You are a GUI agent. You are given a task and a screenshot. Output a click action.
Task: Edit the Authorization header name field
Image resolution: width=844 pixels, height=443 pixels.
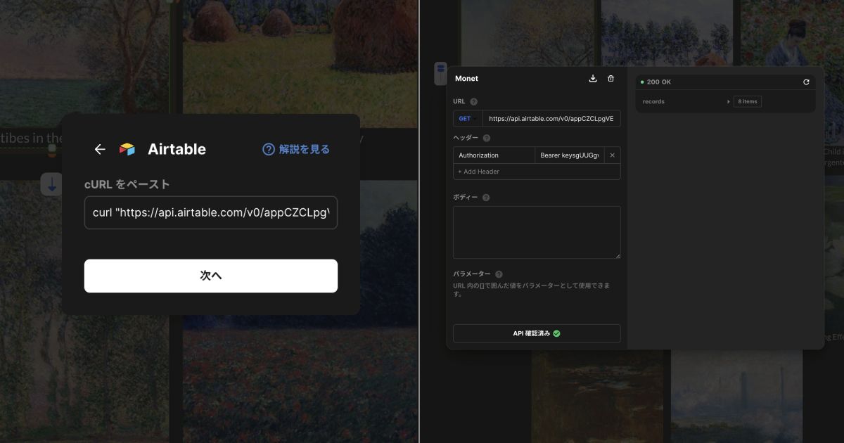494,155
